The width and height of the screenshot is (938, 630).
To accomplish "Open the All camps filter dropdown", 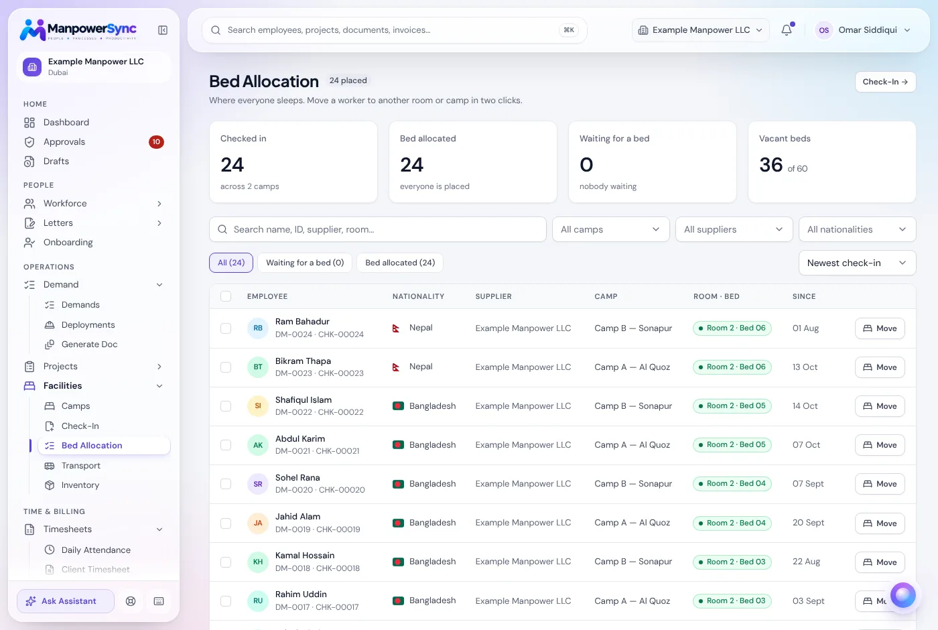I will [610, 229].
